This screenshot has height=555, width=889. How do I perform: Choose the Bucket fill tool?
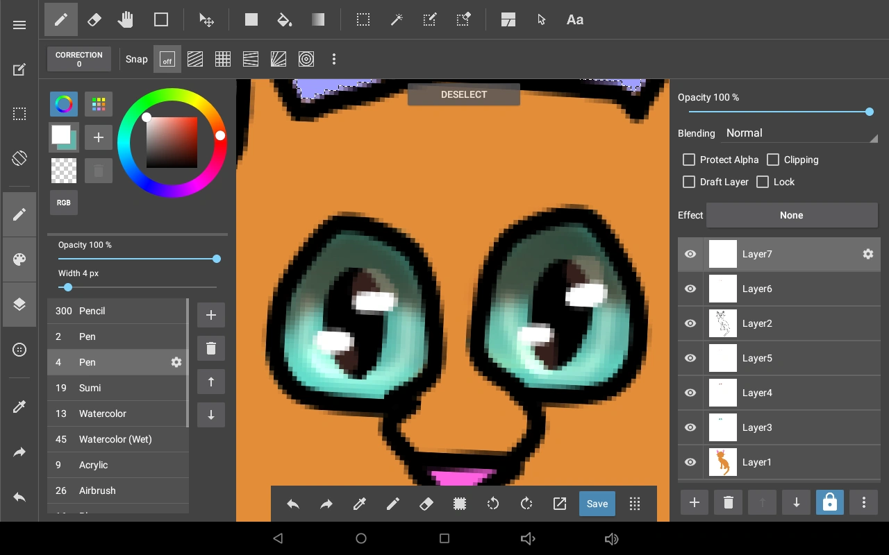click(x=284, y=20)
